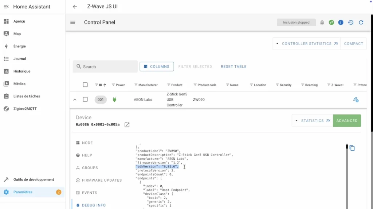Viewport: 373px width, 209px height.
Task: Select node 001 row checkbox
Action: [85, 99]
